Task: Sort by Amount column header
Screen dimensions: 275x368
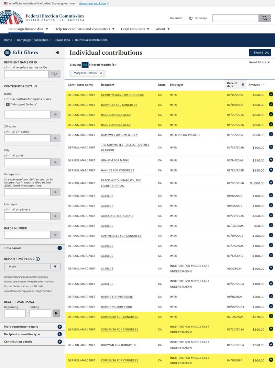Action: click(x=256, y=85)
